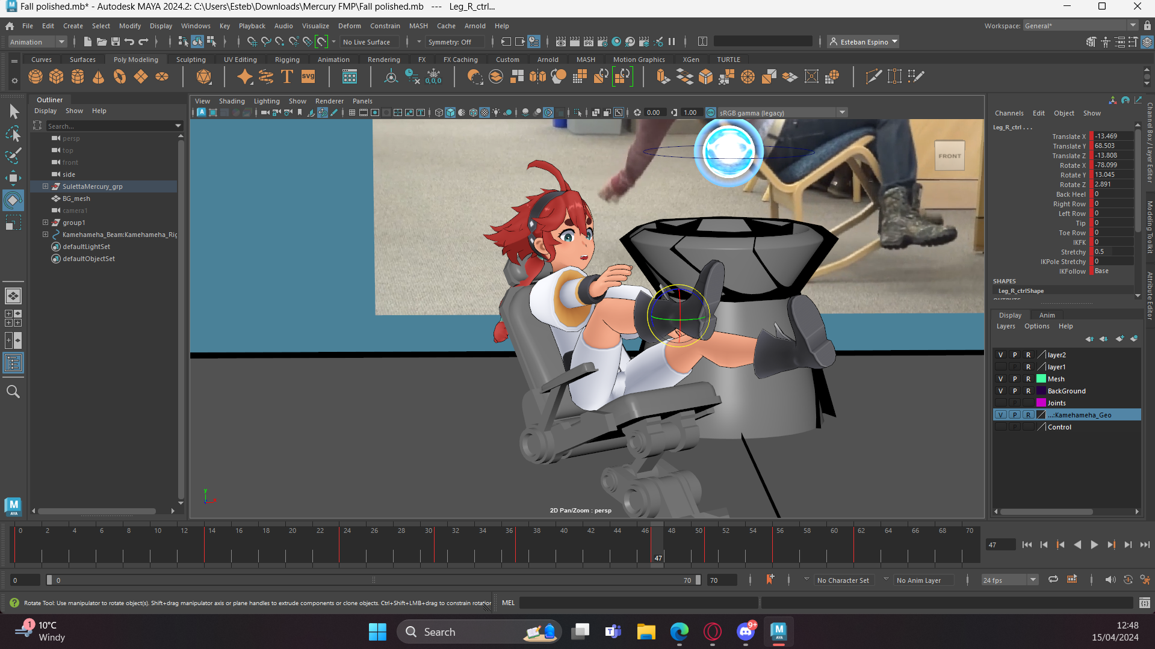Viewport: 1155px width, 649px height.
Task: Toggle visibility of Mesh layer
Action: tap(1000, 379)
